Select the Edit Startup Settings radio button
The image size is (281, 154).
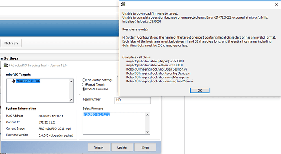(84, 80)
